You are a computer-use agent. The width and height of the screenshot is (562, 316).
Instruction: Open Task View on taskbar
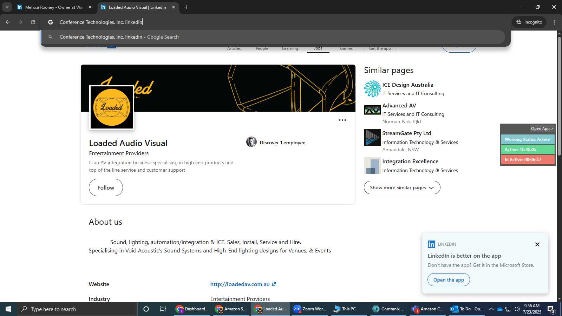[x=163, y=309]
